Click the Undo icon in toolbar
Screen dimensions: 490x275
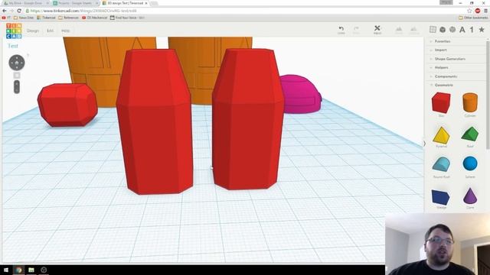pos(341,29)
